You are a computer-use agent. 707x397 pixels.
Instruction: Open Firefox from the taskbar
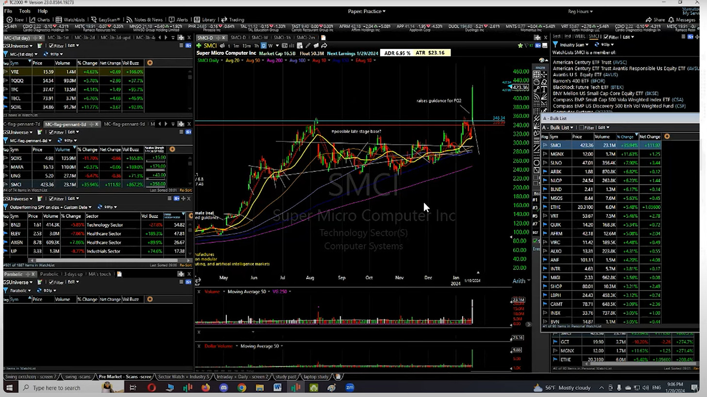pos(205,387)
